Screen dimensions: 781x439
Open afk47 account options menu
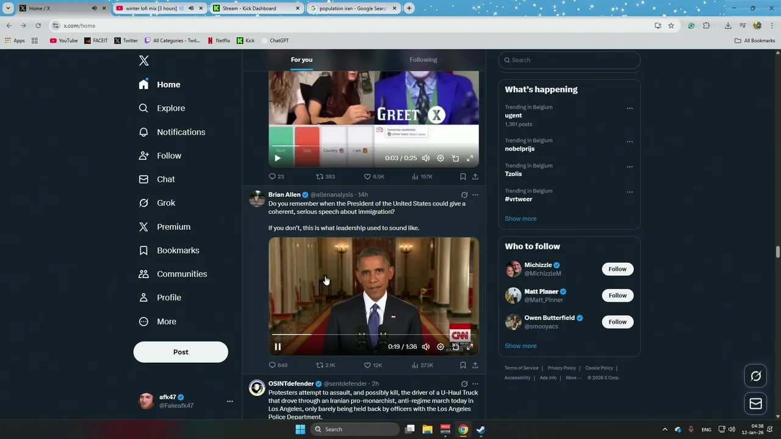(x=230, y=401)
